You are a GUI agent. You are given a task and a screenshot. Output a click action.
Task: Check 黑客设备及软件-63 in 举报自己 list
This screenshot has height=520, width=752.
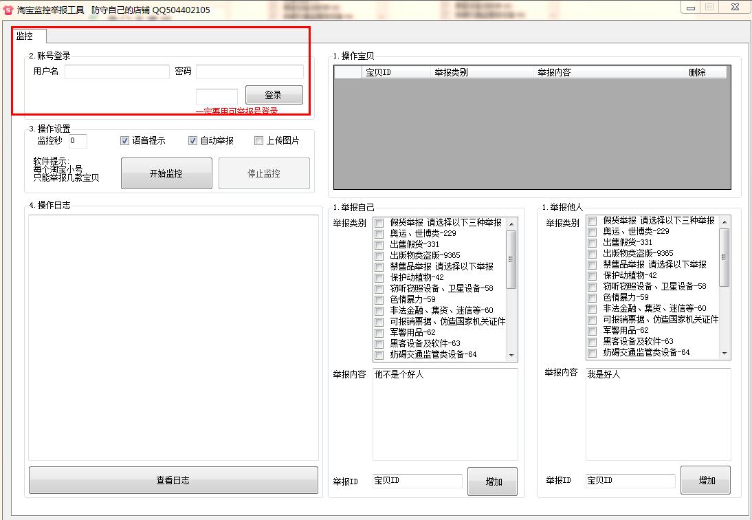(x=379, y=345)
